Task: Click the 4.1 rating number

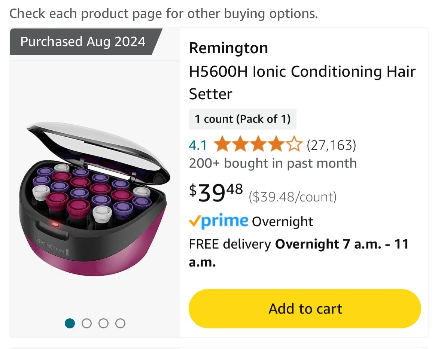Action: (x=198, y=145)
